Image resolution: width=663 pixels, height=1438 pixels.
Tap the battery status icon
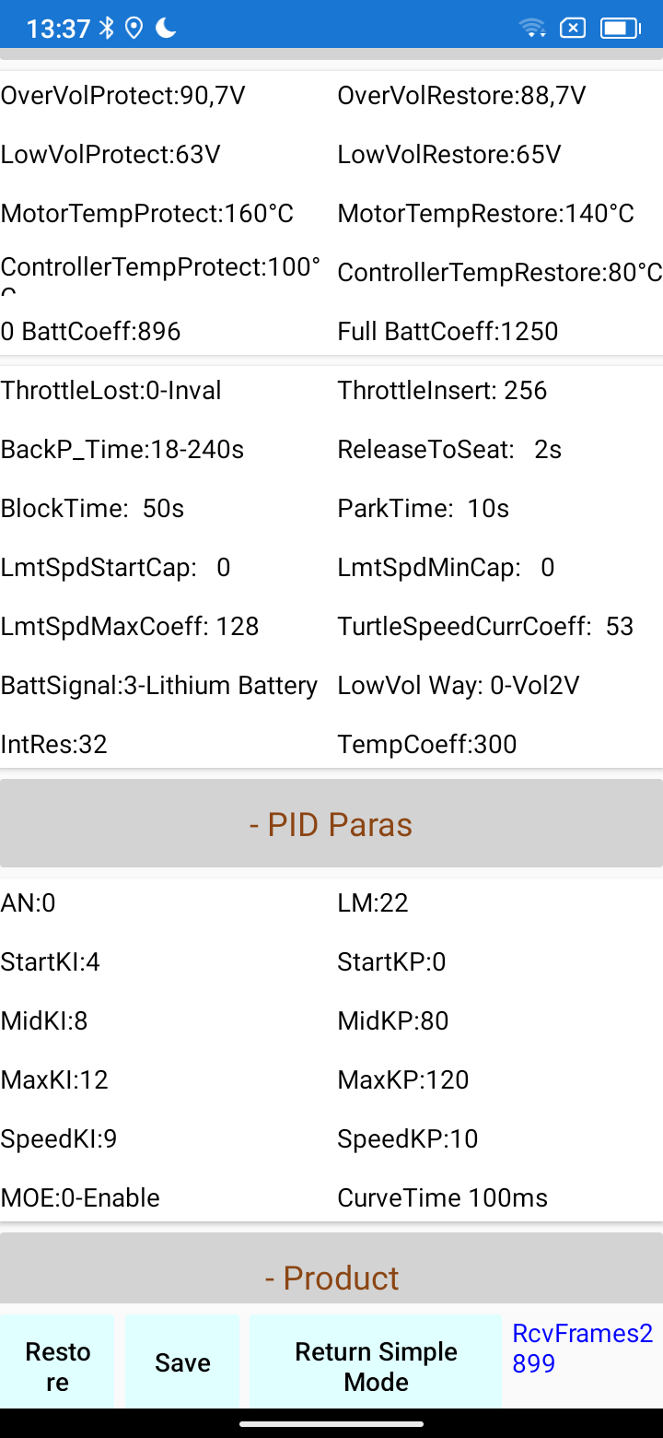(620, 28)
